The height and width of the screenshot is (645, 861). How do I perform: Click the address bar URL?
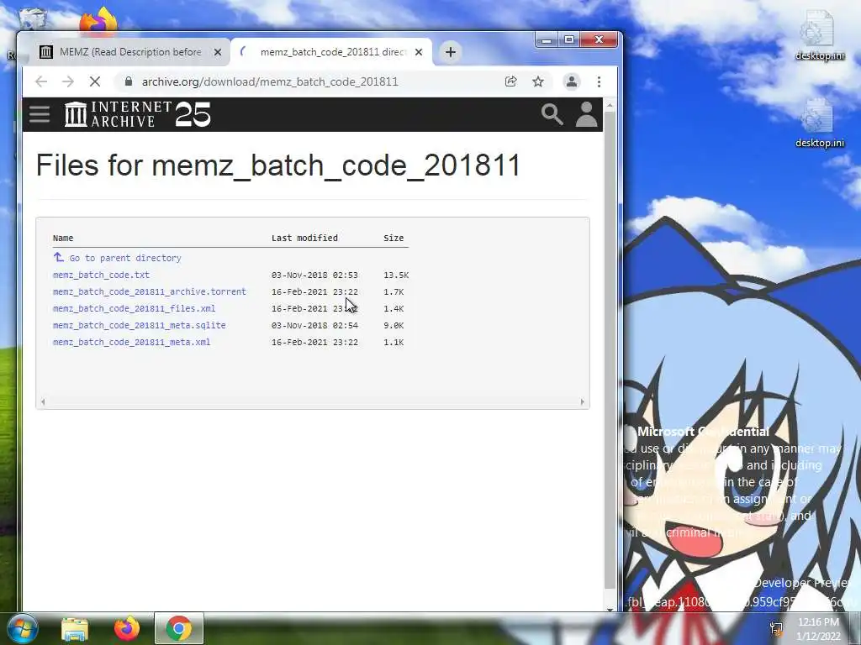(x=270, y=81)
